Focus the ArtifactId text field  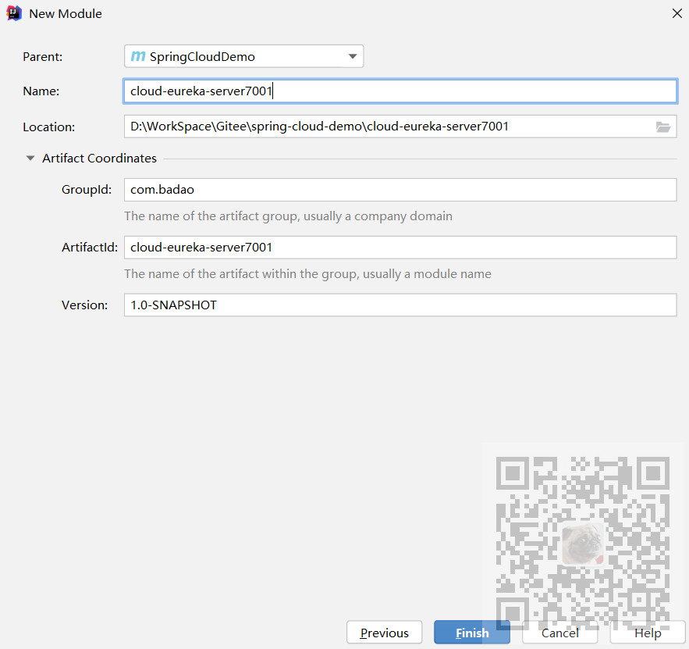(400, 248)
